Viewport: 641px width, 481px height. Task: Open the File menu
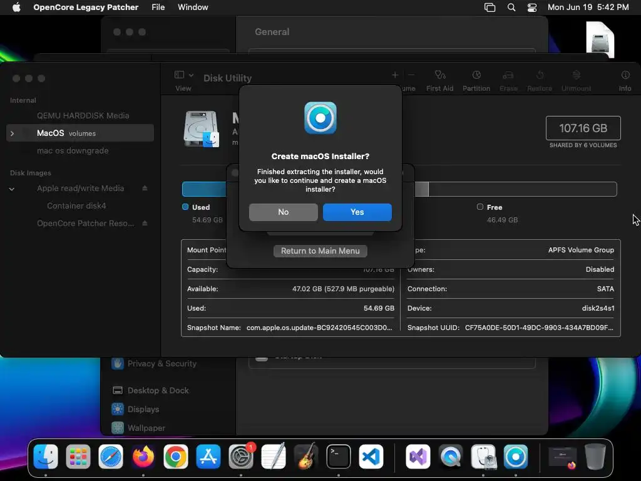point(158,7)
